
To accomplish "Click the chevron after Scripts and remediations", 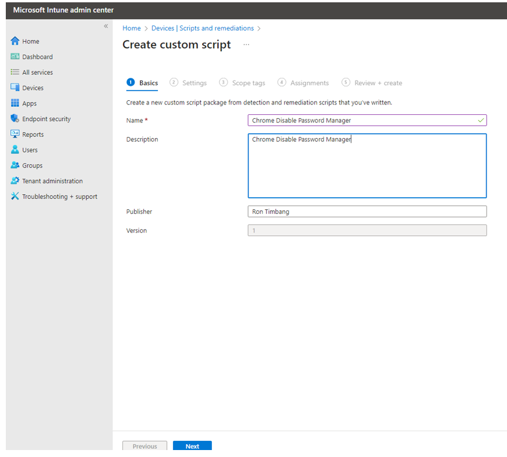I will (258, 28).
